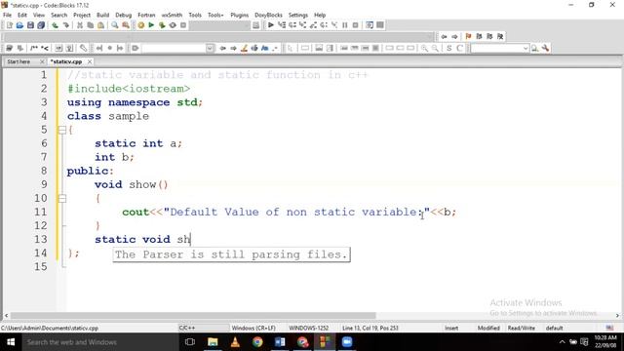Image resolution: width=624 pixels, height=351 pixels.
Task: Click the Zoom out magnifier icon
Action: pyautogui.click(x=436, y=48)
